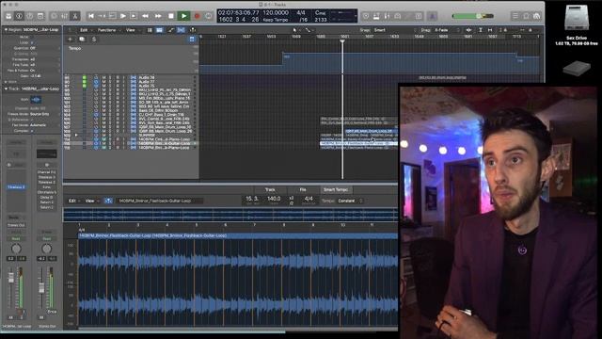Stop playback with the Stop button
602x339 pixels.
click(x=171, y=16)
